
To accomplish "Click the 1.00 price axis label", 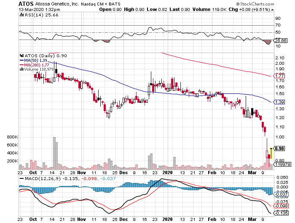I will click(280, 137).
